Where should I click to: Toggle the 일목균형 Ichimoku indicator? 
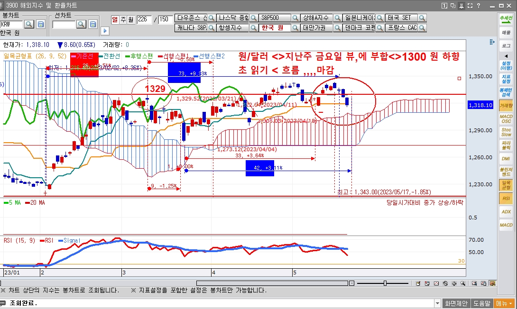(x=506, y=185)
